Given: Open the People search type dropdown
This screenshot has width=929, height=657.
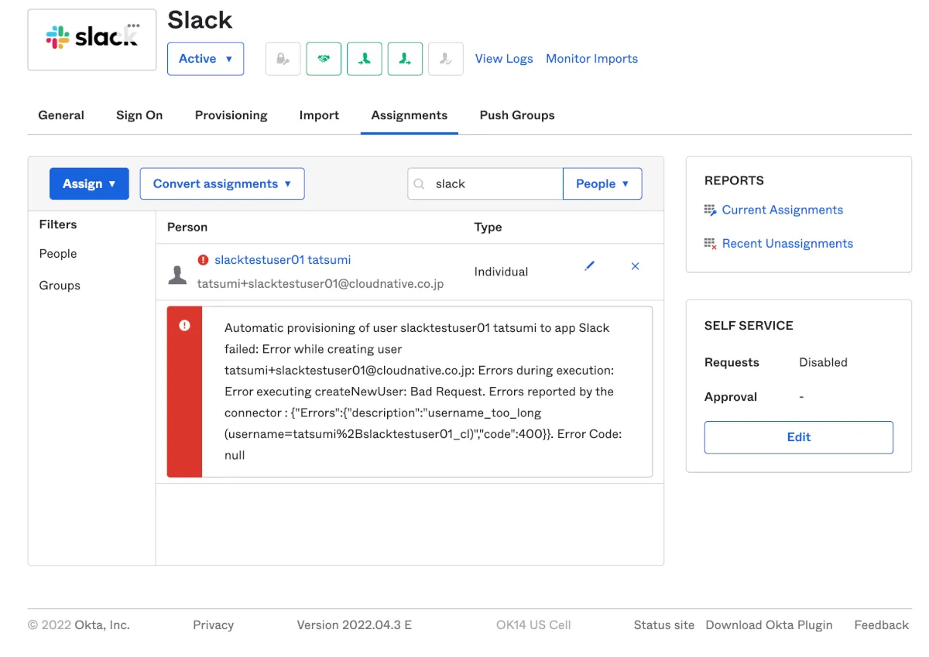Looking at the screenshot, I should pos(602,184).
